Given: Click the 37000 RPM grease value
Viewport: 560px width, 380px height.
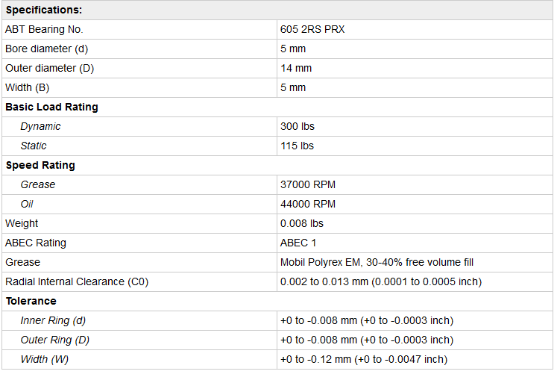Looking at the screenshot, I should [307, 184].
